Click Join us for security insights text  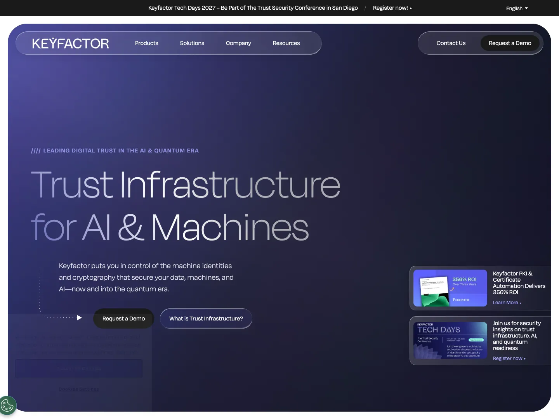point(517,336)
